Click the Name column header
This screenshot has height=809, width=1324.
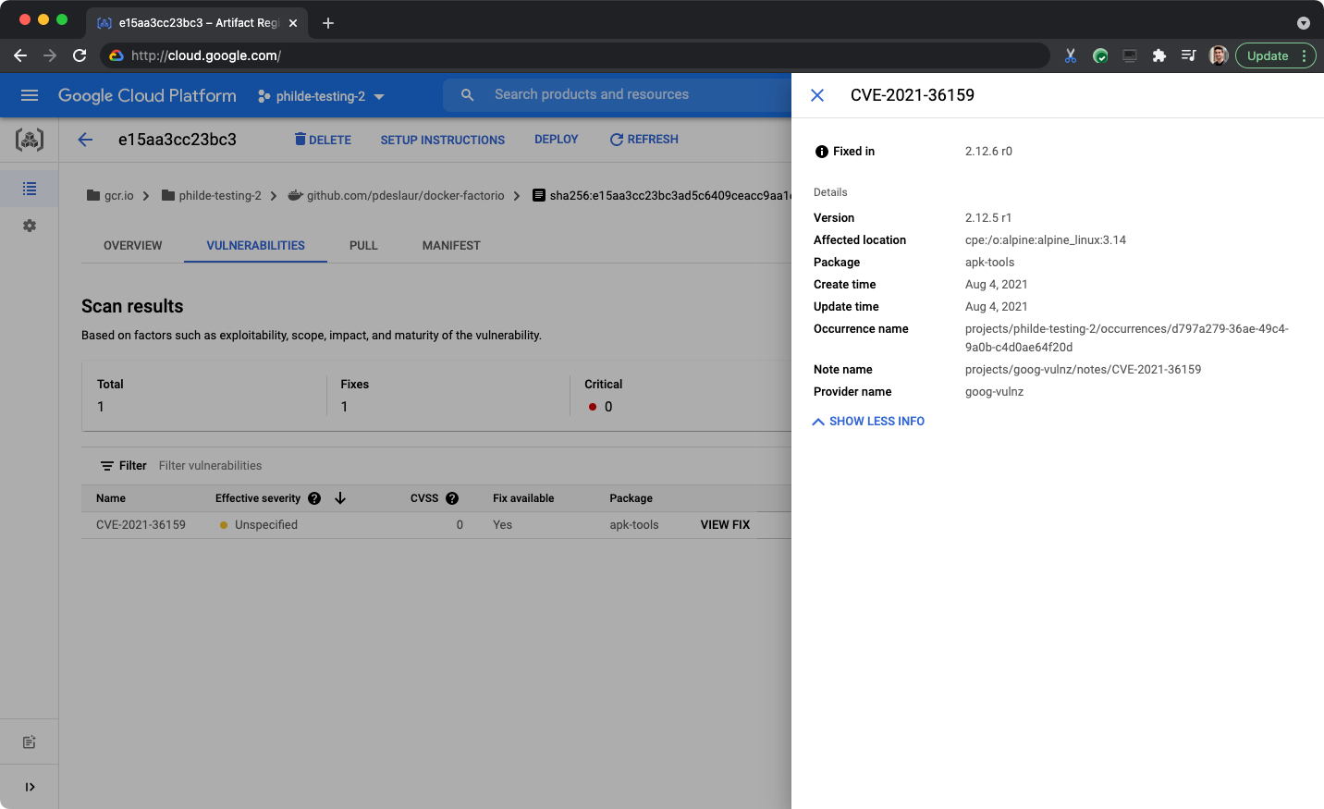(111, 498)
